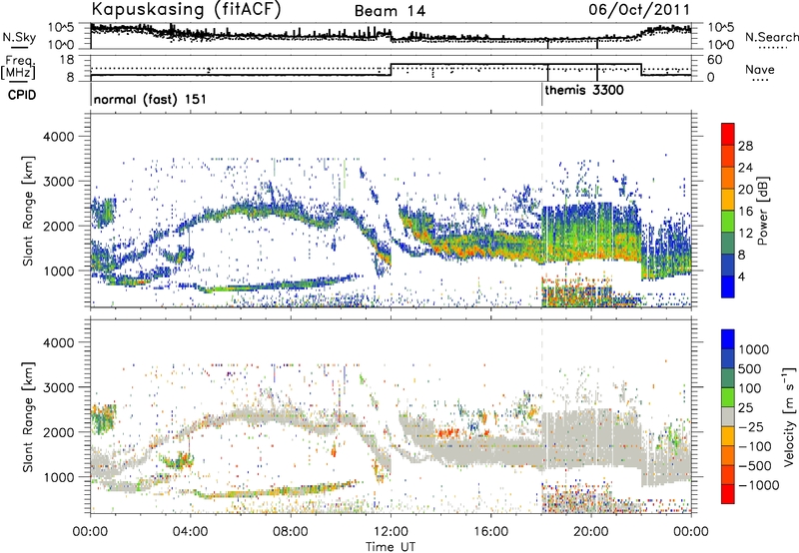Click the velocity scale value '-1000'

pos(758,485)
